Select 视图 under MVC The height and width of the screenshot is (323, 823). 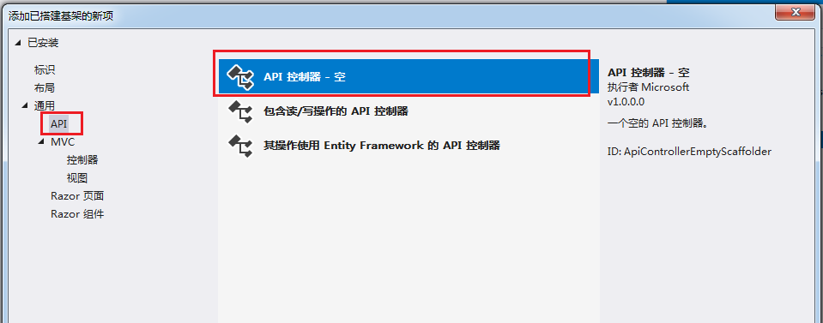[x=76, y=177]
